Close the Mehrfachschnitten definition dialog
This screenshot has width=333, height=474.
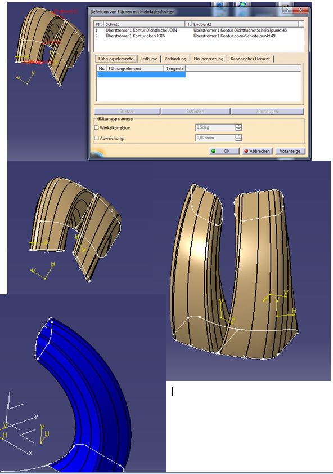click(300, 11)
